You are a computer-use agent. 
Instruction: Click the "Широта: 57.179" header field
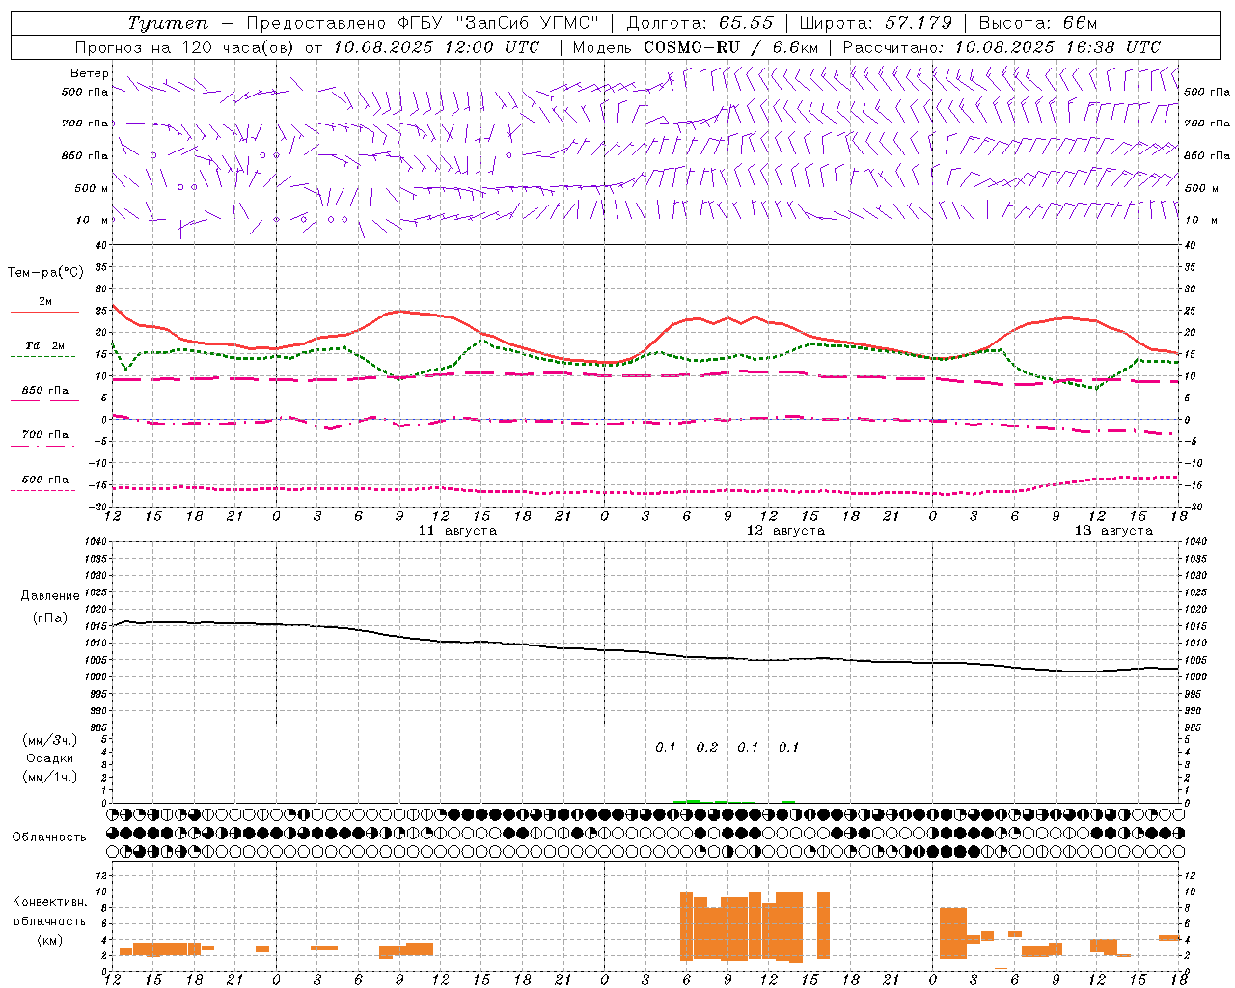click(876, 23)
